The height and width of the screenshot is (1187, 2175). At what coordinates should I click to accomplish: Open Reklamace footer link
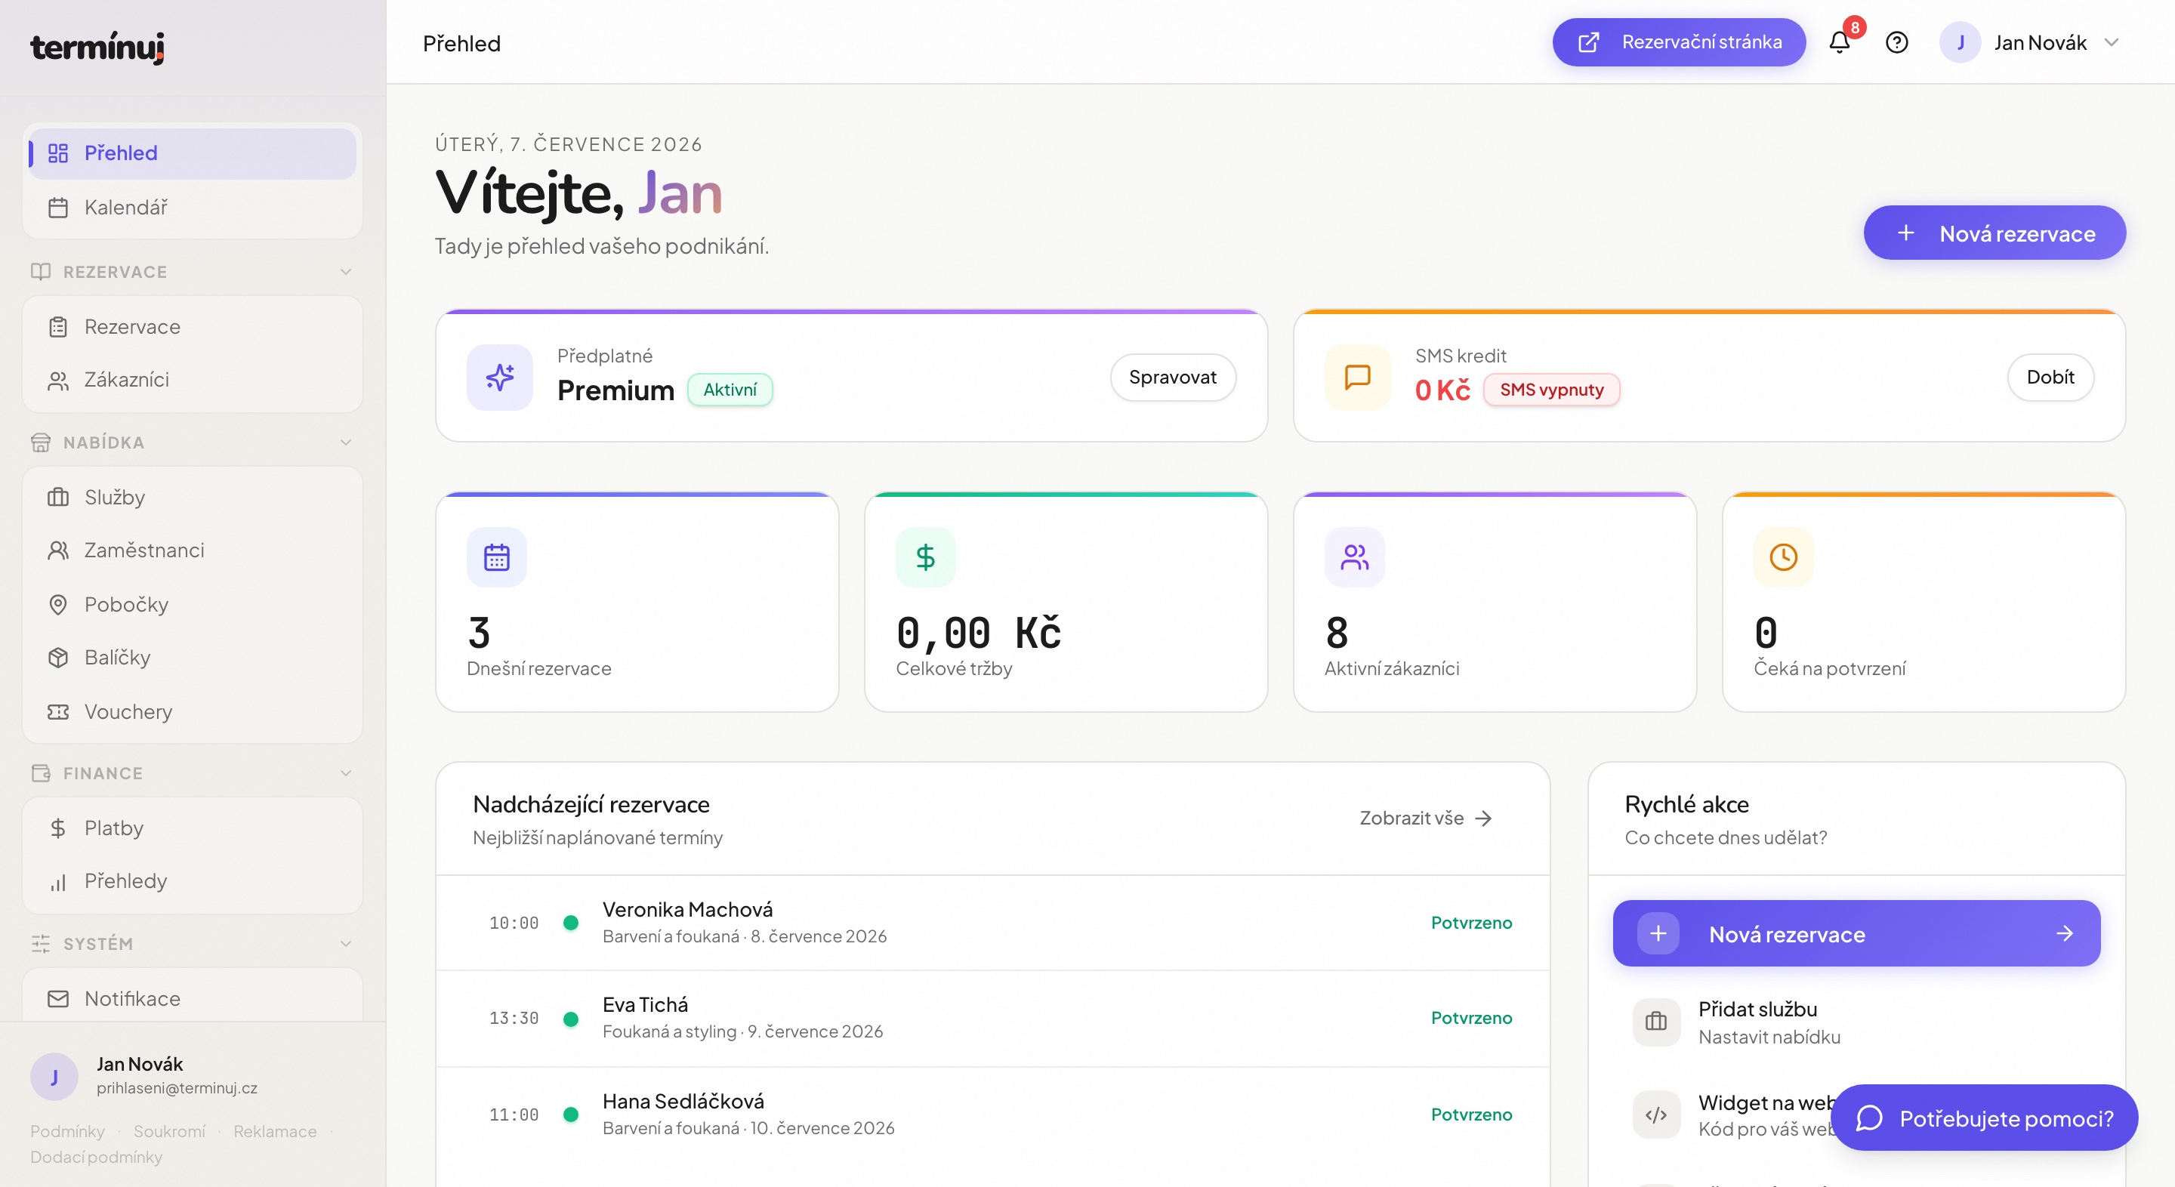point(275,1131)
